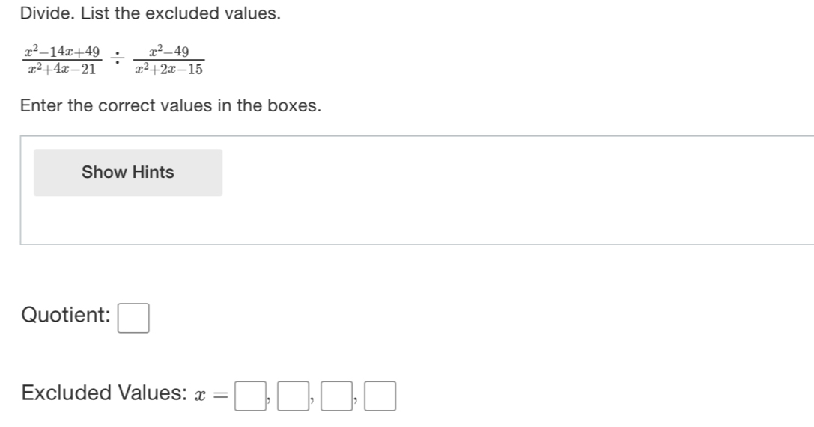814x427 pixels.
Task: Click the comma after the second excluded box
Action: tap(312, 401)
